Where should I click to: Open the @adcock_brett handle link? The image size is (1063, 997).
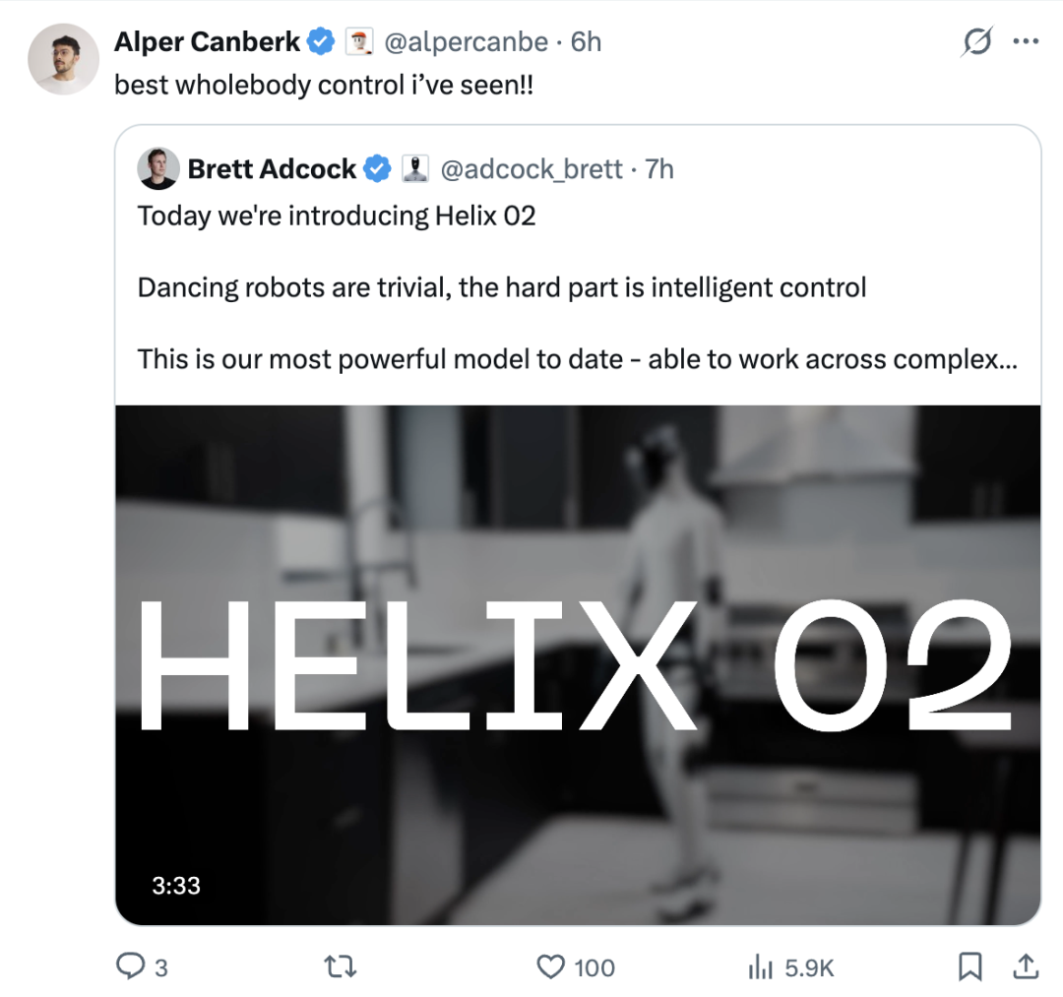(531, 169)
